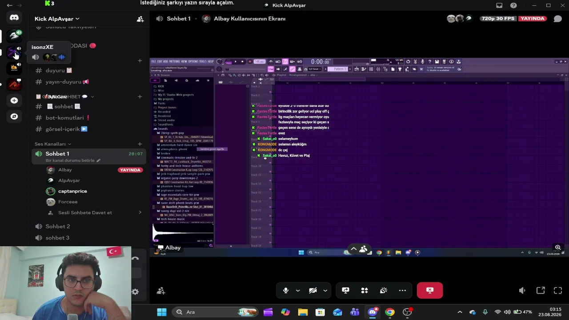Open File Explorer from the taskbar
Screen dimensions: 569x320
click(x=303, y=312)
